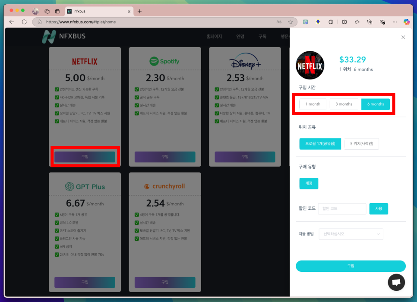
Task: Click the 2.53 $/month Disney+ price
Action: 245,78
